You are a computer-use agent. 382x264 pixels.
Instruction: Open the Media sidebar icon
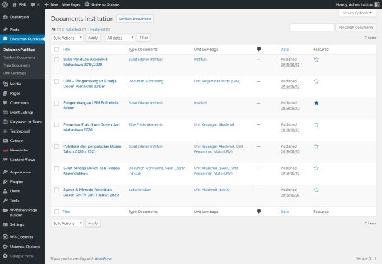(5, 84)
